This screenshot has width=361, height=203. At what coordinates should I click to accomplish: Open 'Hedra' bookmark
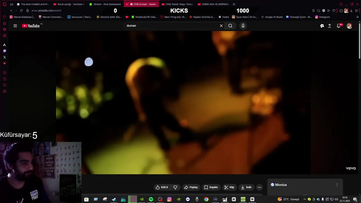224,17
